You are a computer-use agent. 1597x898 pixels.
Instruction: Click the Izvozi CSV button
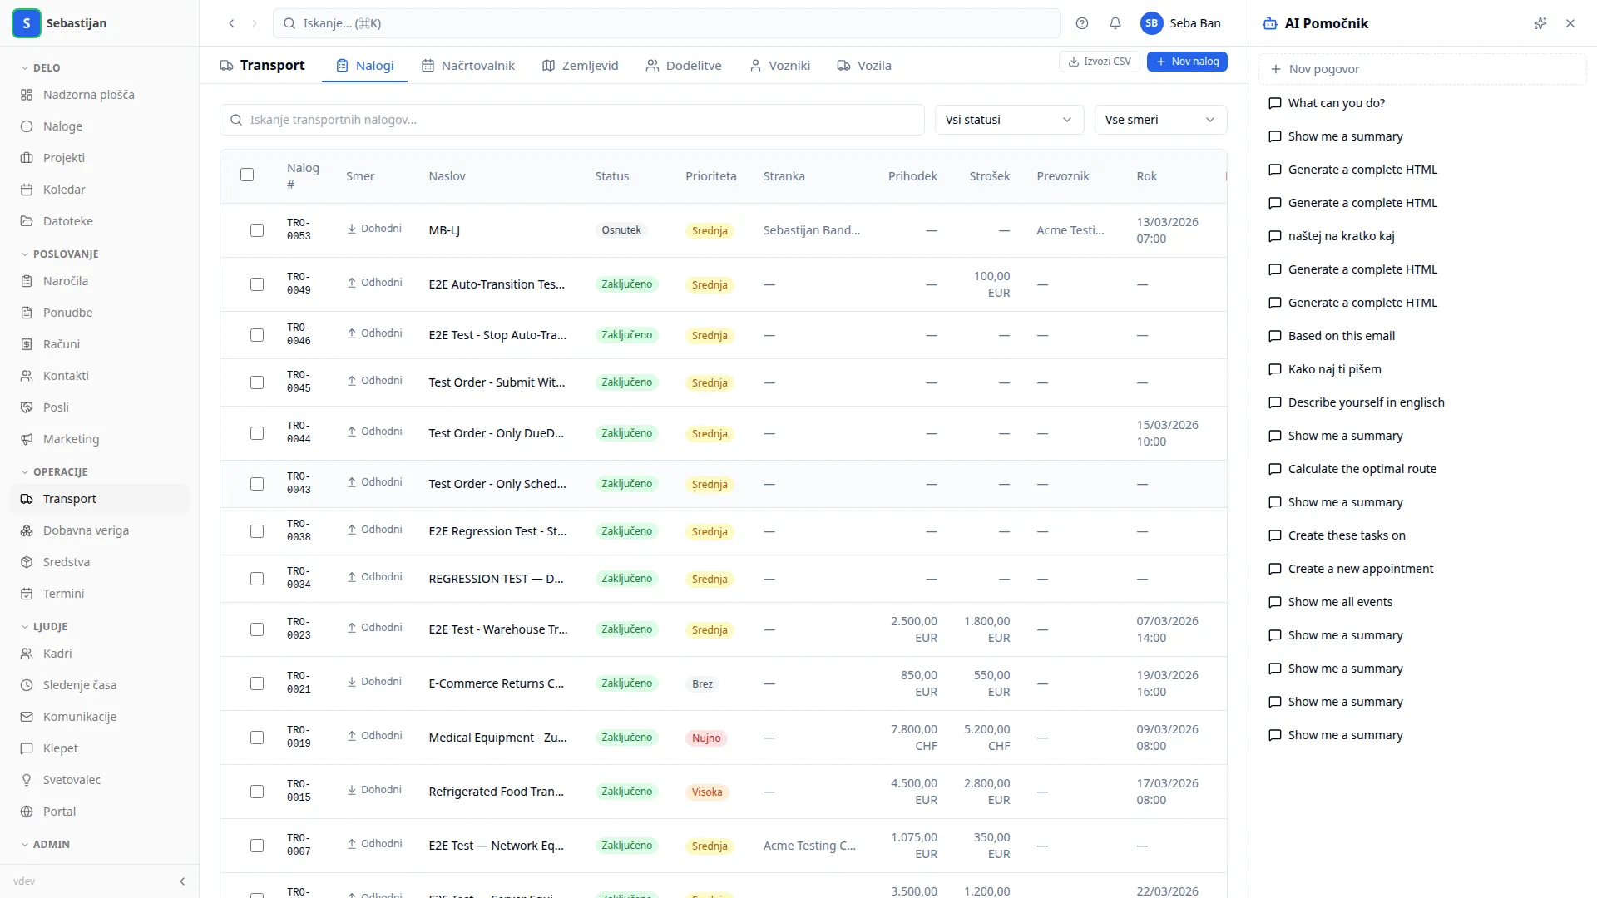click(1100, 62)
